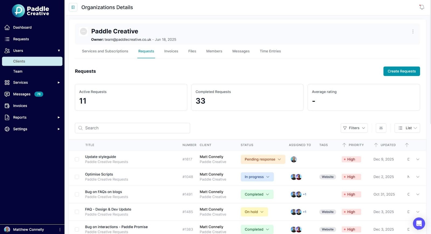
Task: Expand the Optimise Scripts row chevron
Action: pyautogui.click(x=418, y=177)
